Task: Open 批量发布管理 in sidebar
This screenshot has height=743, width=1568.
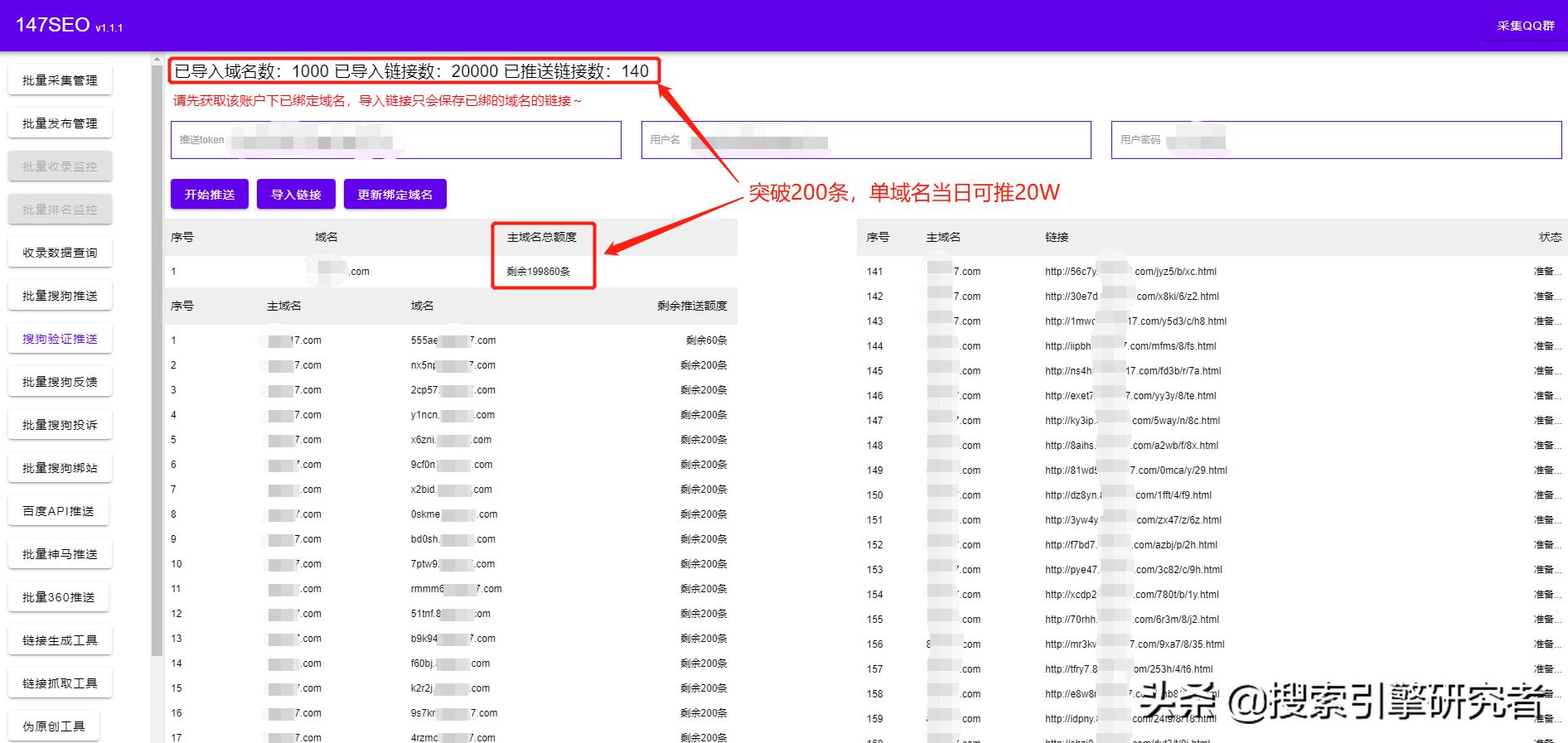Action: (x=60, y=123)
